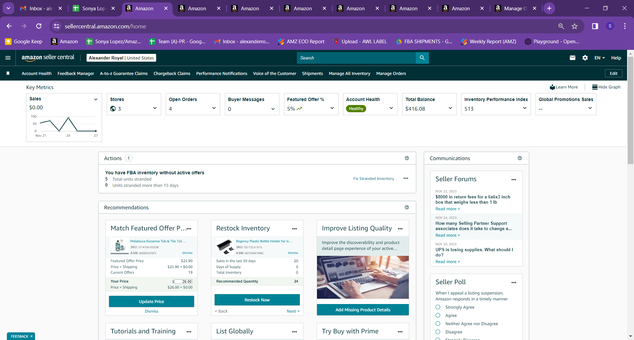Open the Help link in header
Screen dimensions: 634x340
pyautogui.click(x=616, y=58)
